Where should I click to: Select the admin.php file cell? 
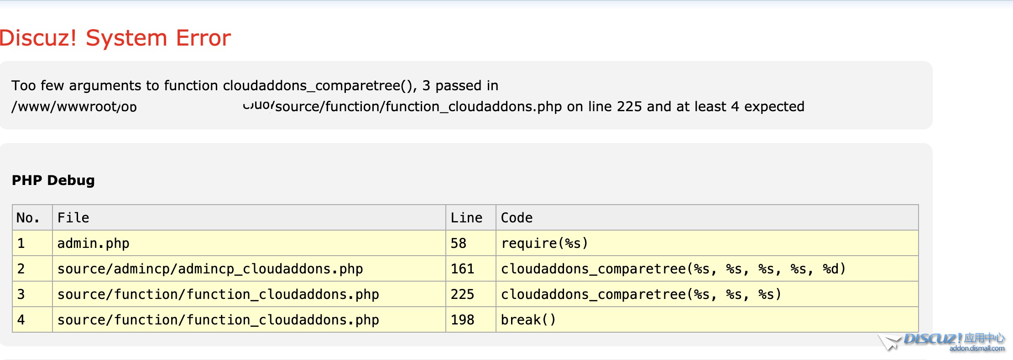93,243
